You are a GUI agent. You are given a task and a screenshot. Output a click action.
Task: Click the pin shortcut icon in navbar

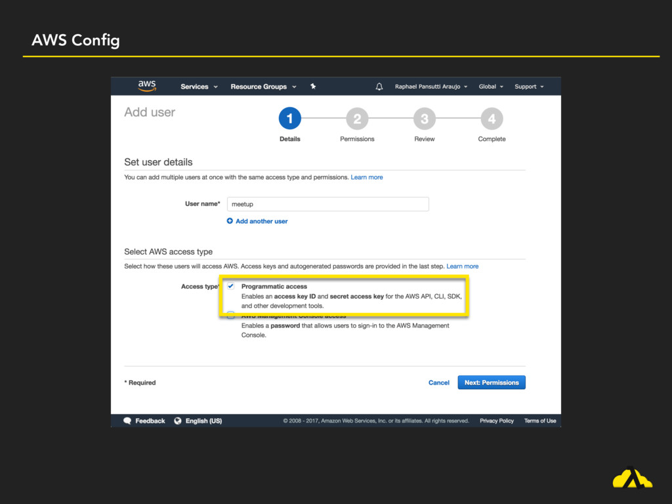(x=313, y=86)
